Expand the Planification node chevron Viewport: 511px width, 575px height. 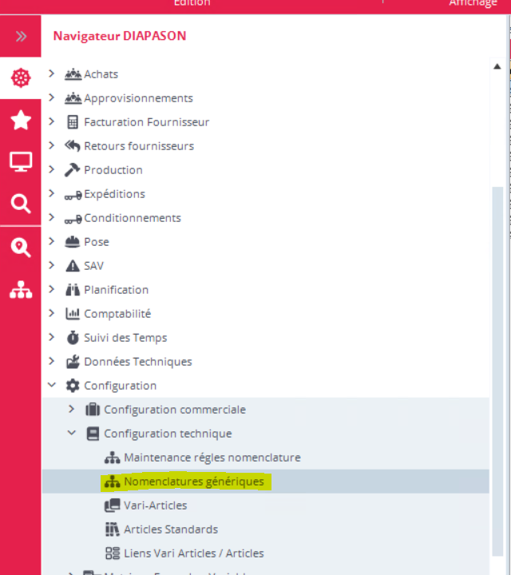click(52, 289)
